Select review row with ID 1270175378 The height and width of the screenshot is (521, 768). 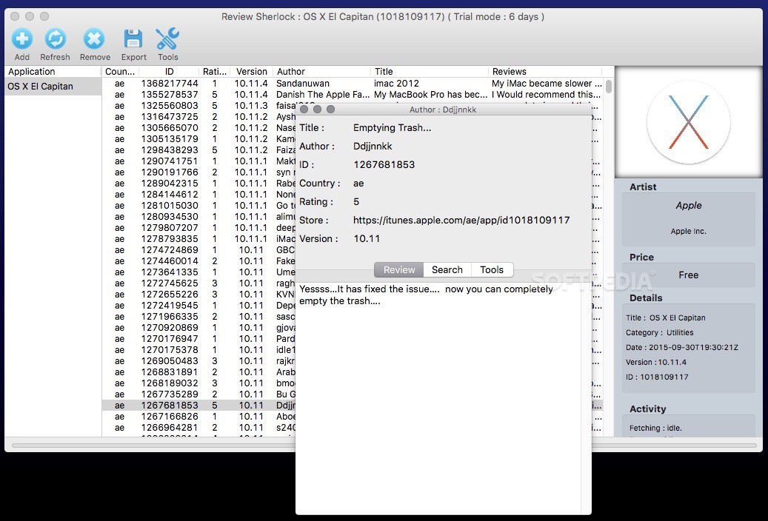pyautogui.click(x=198, y=350)
